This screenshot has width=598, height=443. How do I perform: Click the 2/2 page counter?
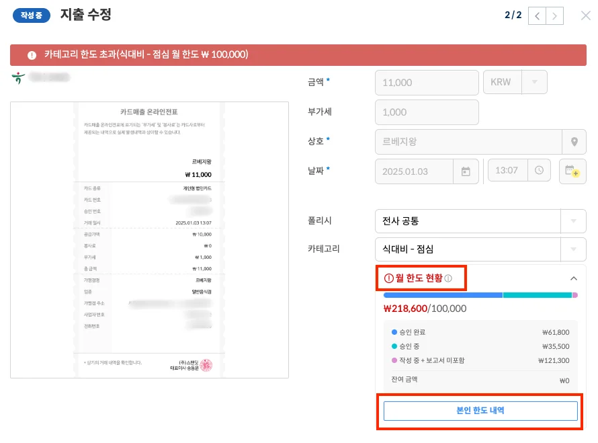coord(513,15)
